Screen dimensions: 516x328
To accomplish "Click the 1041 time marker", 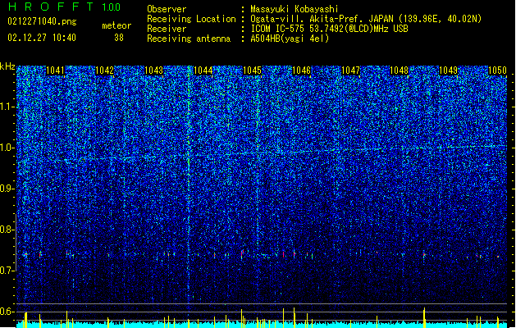I will point(55,71).
